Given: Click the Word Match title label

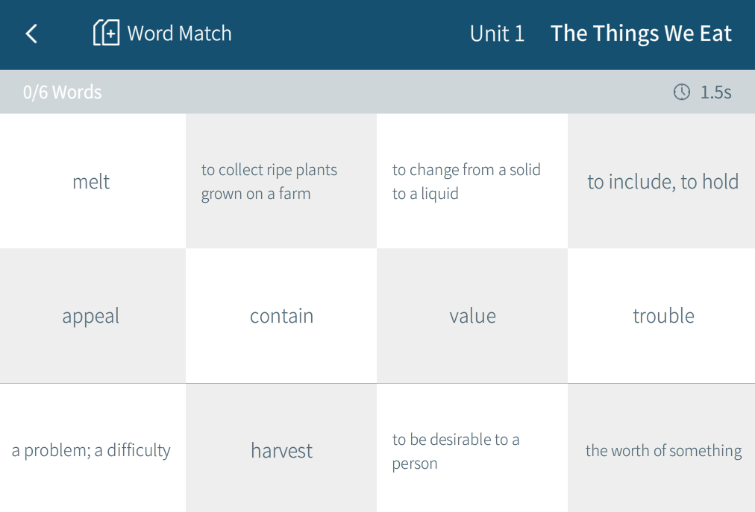Looking at the screenshot, I should tap(179, 34).
